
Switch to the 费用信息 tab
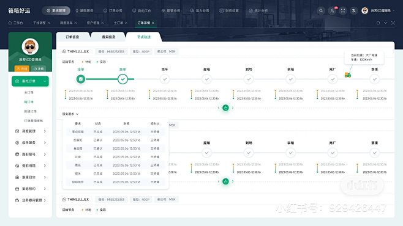pos(109,37)
